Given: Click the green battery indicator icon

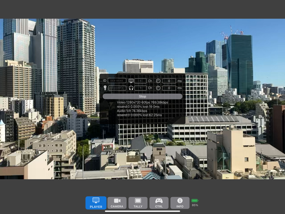Looking at the screenshot, I should (x=195, y=201).
